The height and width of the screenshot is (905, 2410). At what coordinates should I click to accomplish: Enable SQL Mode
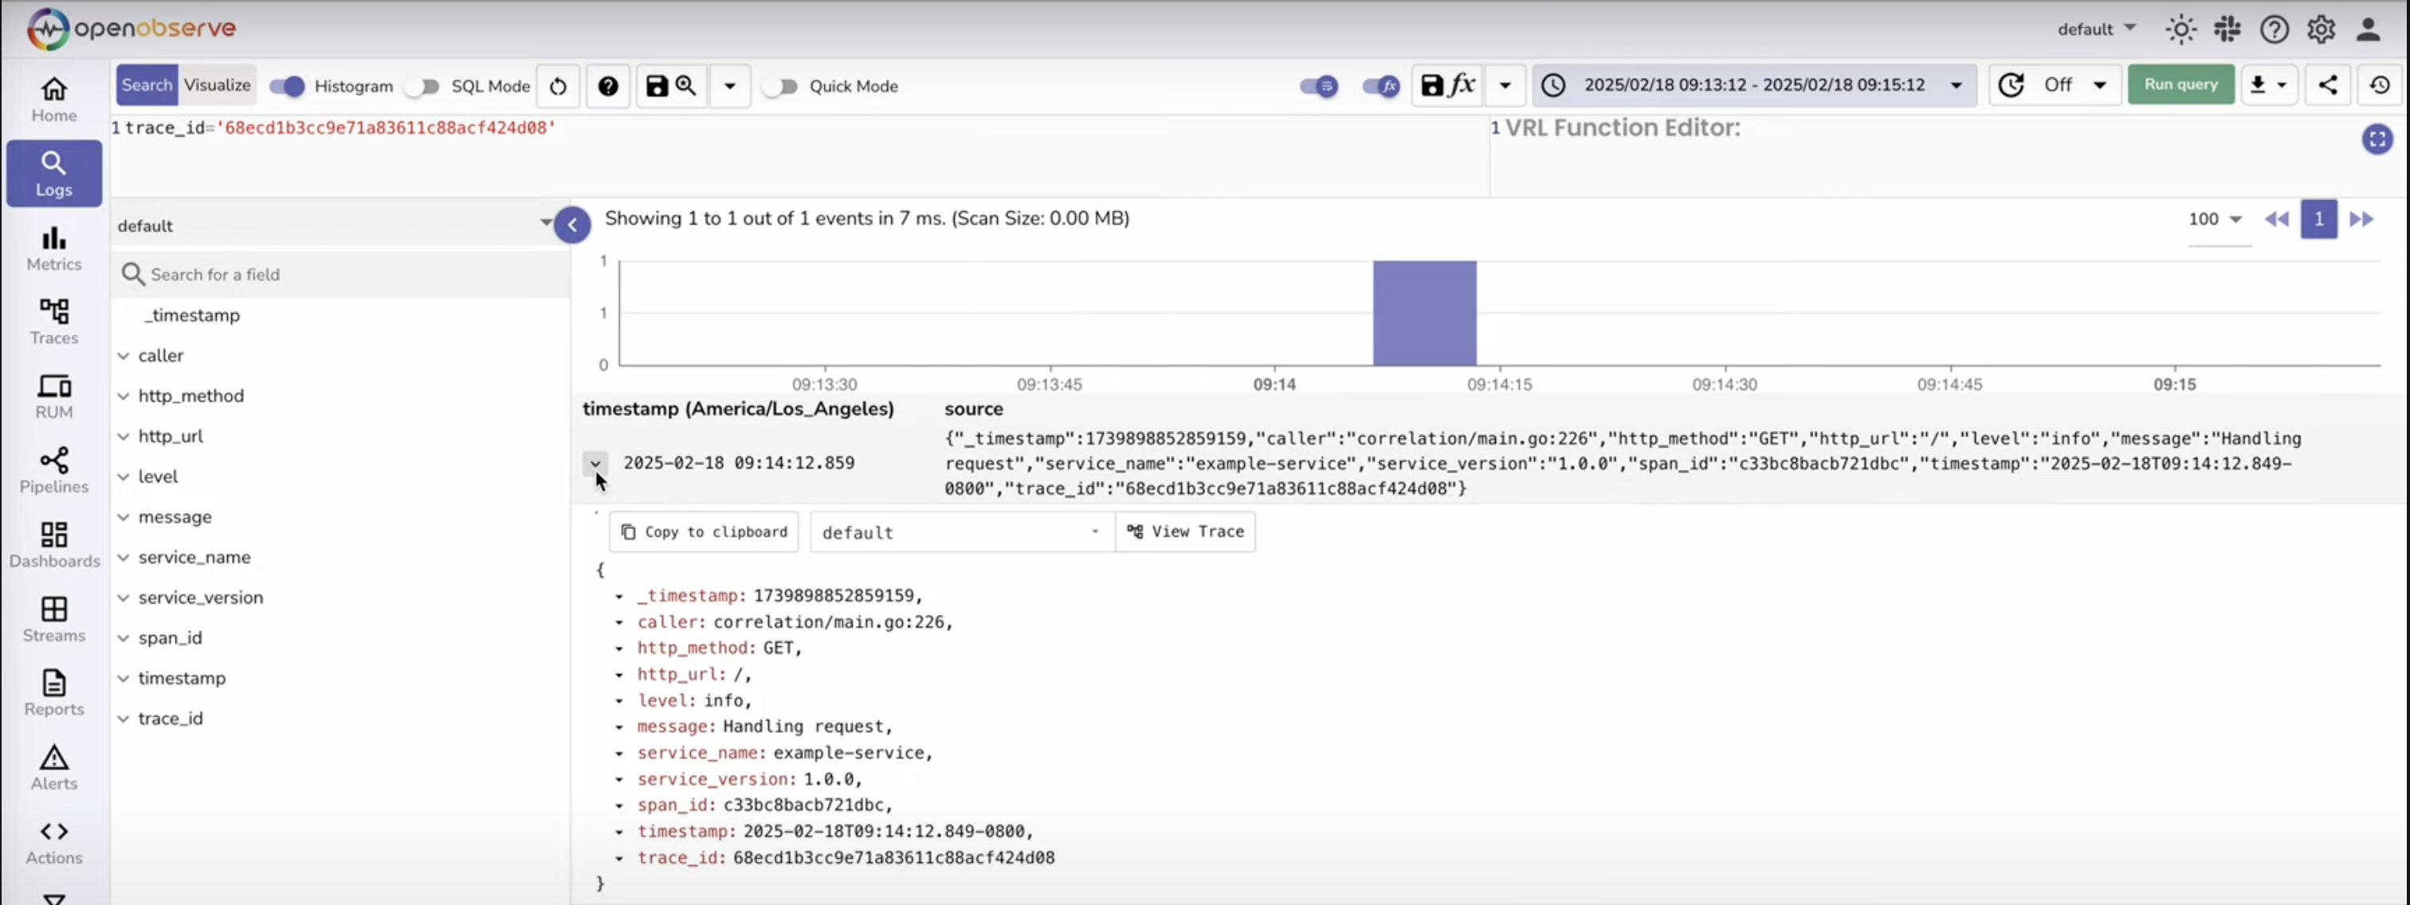pos(423,86)
